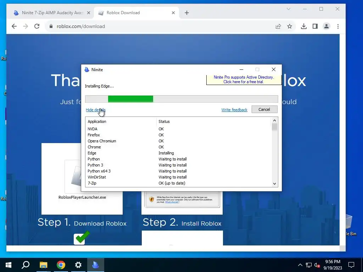Go back using the browser back arrow
Screen dimensions: 363x272
pos(14,26)
